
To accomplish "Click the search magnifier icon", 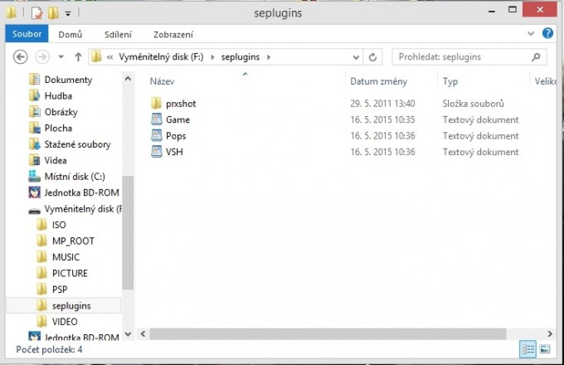I will (x=536, y=56).
